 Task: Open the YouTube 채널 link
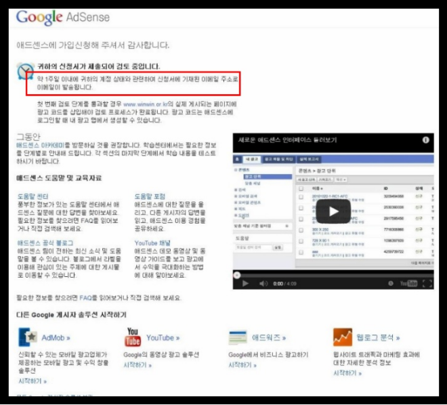(x=152, y=243)
